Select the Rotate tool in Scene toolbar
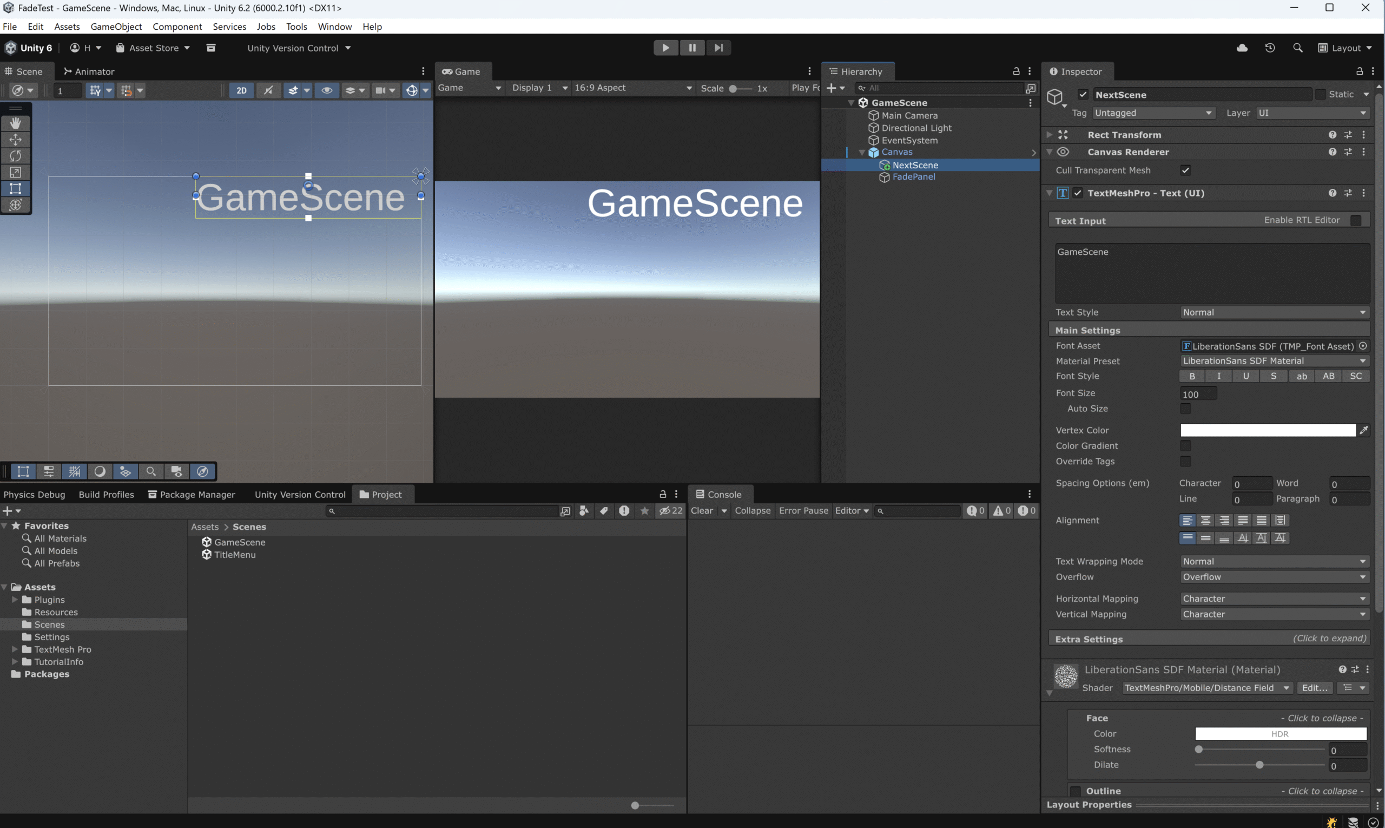 16,156
